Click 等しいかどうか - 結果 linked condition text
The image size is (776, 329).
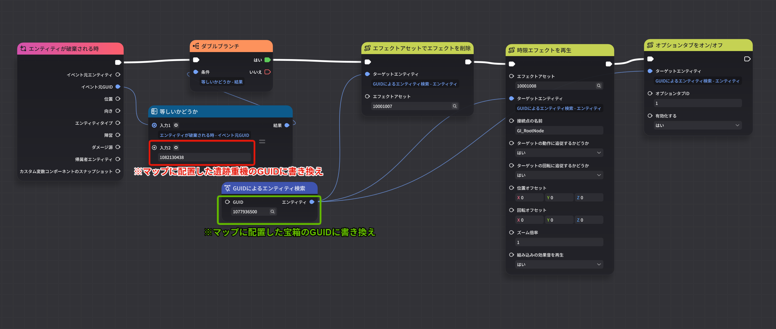pos(222,82)
